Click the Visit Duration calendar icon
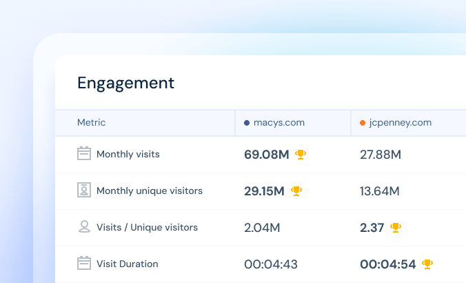Screen dimensions: 466x283 pos(84,263)
